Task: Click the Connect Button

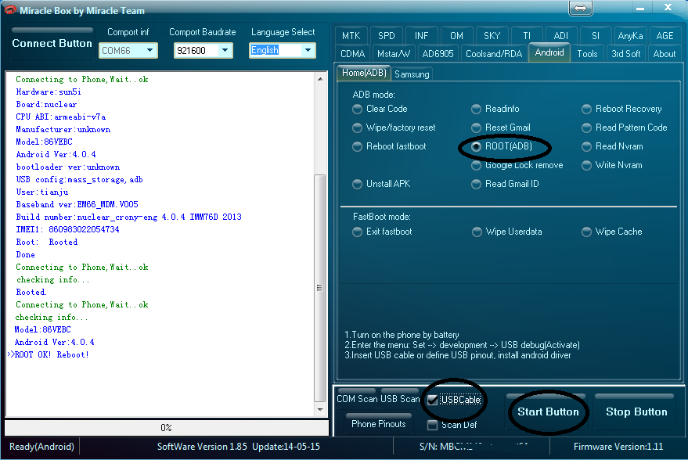Action: point(52,43)
